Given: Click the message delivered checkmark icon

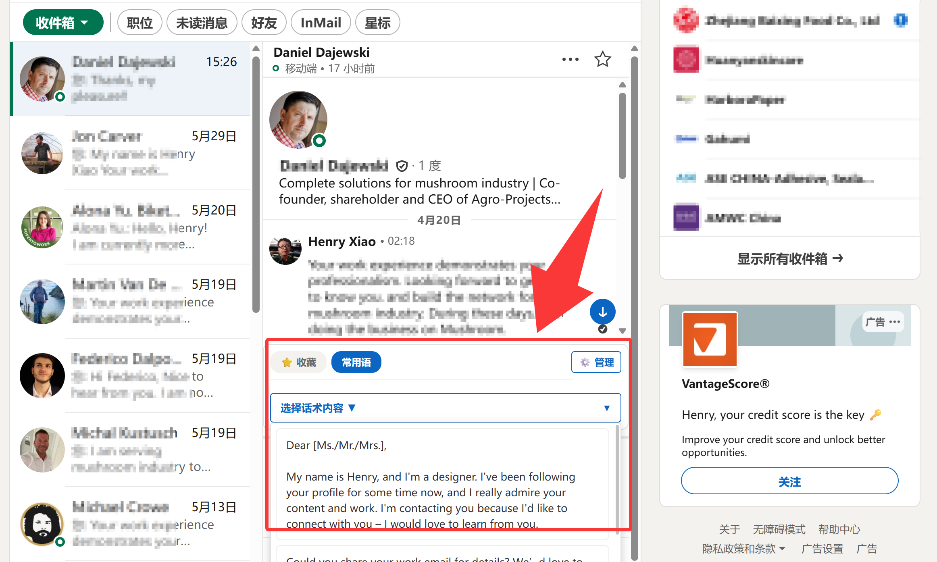Looking at the screenshot, I should tap(602, 329).
